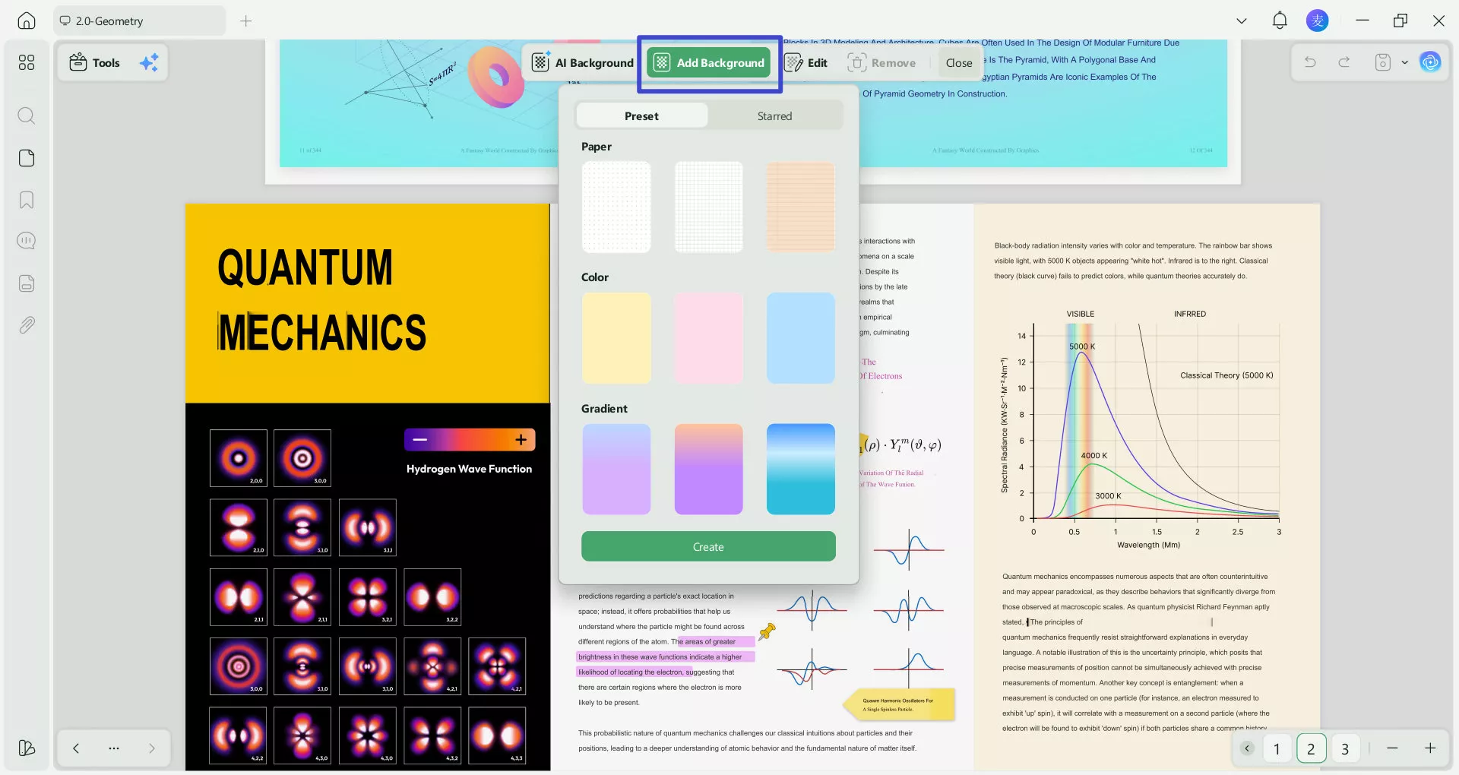The width and height of the screenshot is (1459, 775).
Task: Click the save icon in top toolbar
Action: click(x=1383, y=62)
